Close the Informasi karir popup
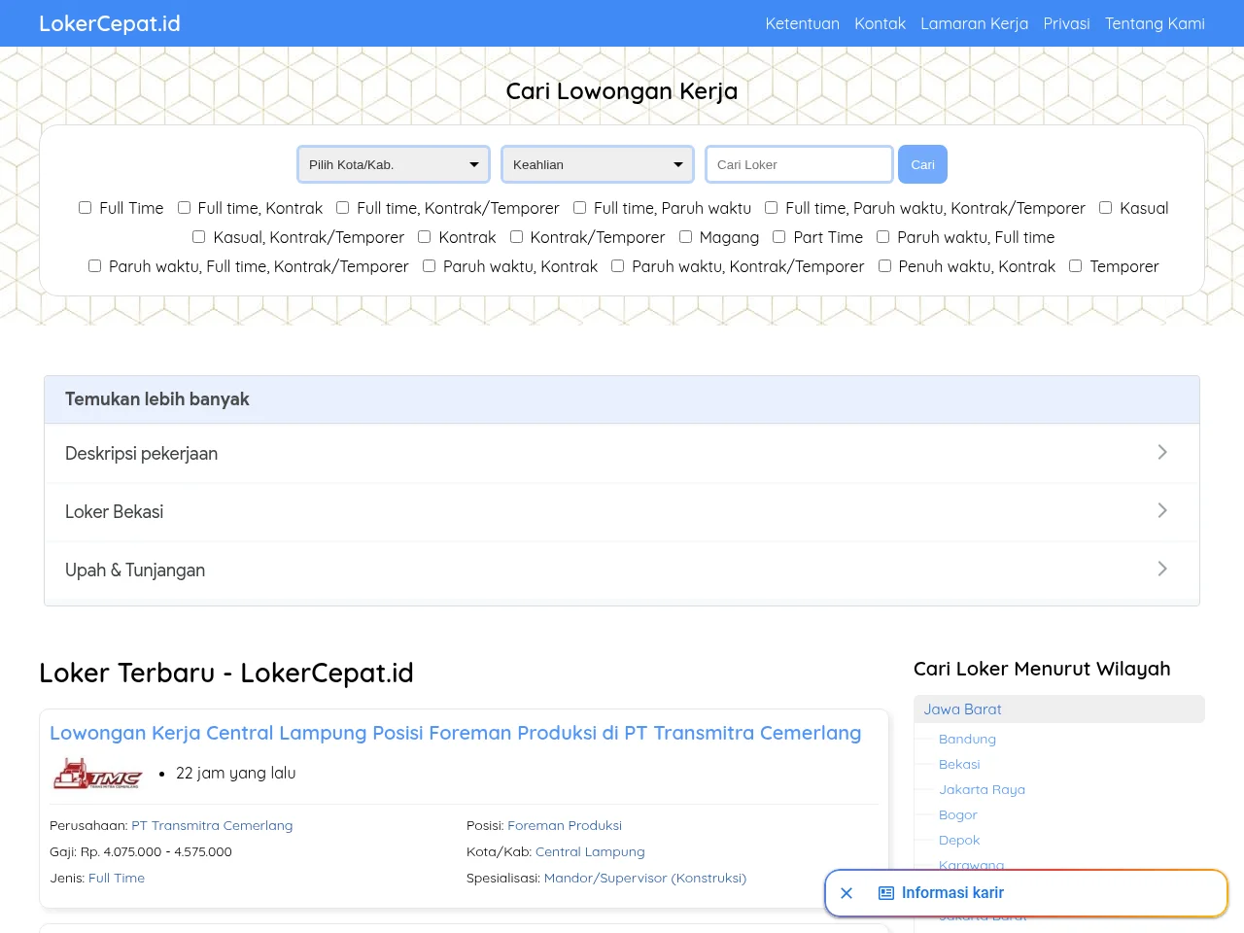This screenshot has width=1244, height=933. pyautogui.click(x=847, y=893)
